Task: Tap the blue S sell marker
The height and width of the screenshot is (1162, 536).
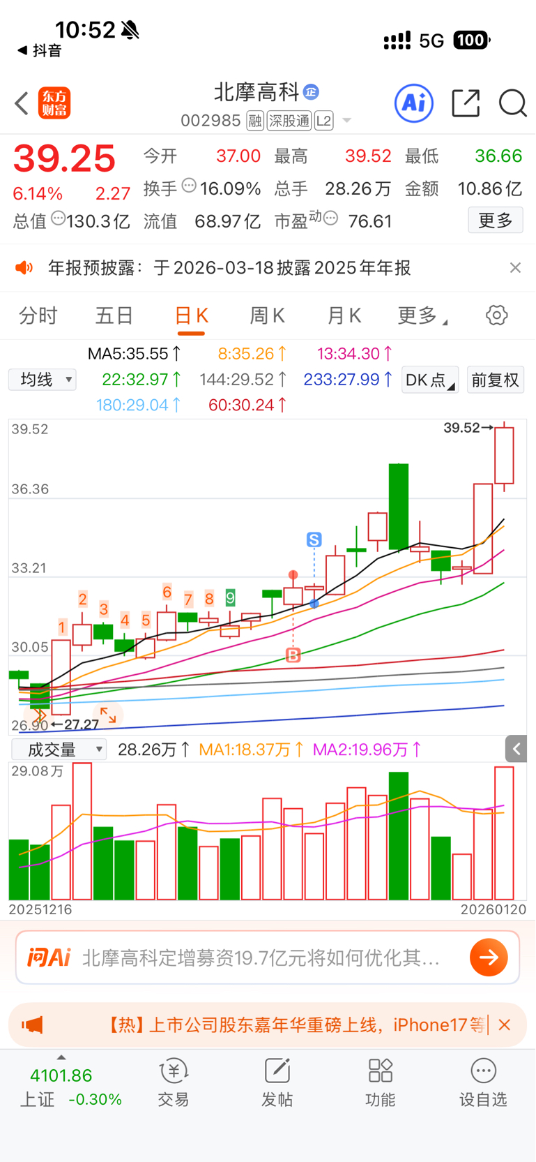Action: tap(314, 539)
